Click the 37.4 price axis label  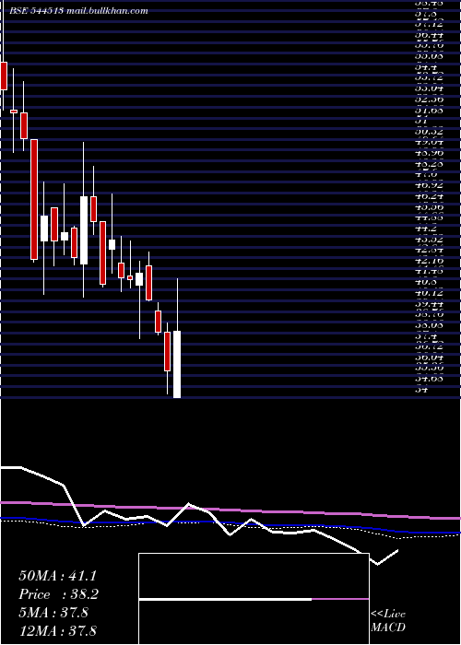426,336
